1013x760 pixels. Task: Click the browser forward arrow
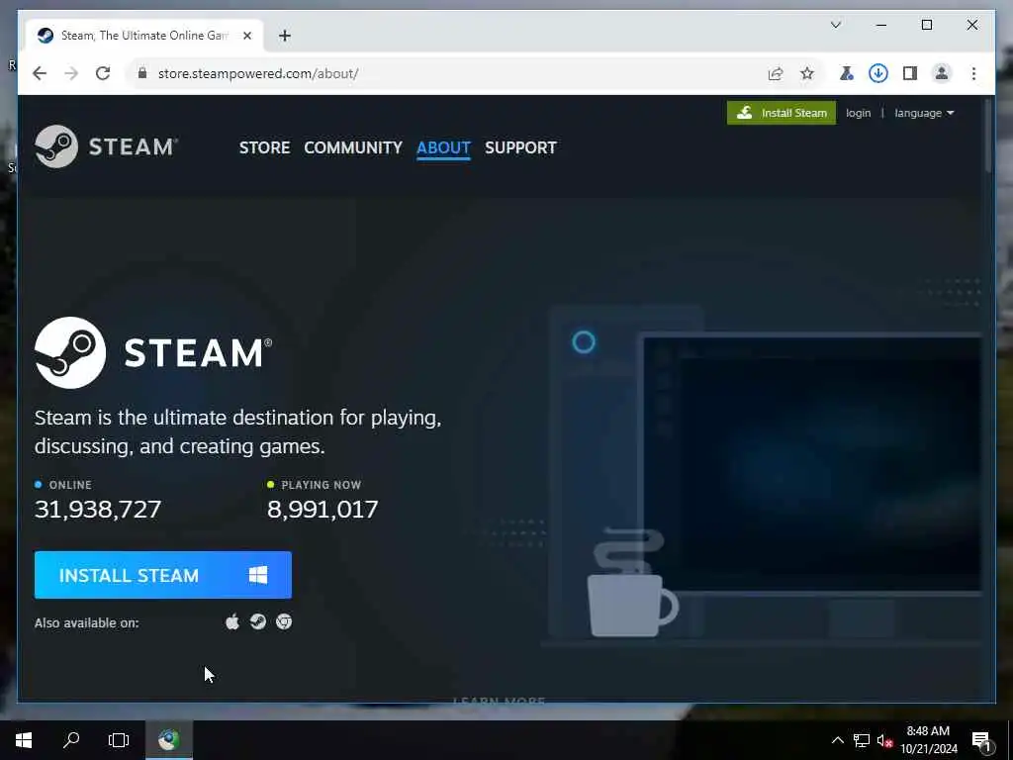pyautogui.click(x=71, y=73)
